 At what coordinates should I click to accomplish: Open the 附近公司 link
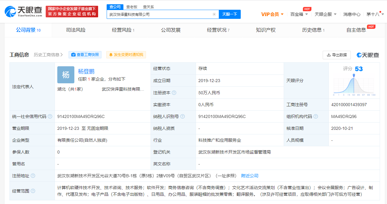250,176
